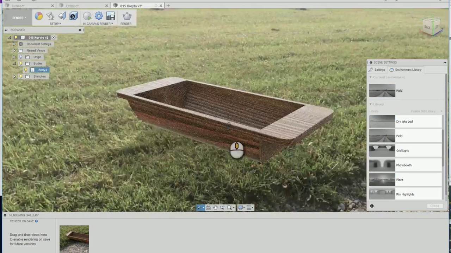
Task: Open the SETUP dropdown menu
Action: point(55,24)
